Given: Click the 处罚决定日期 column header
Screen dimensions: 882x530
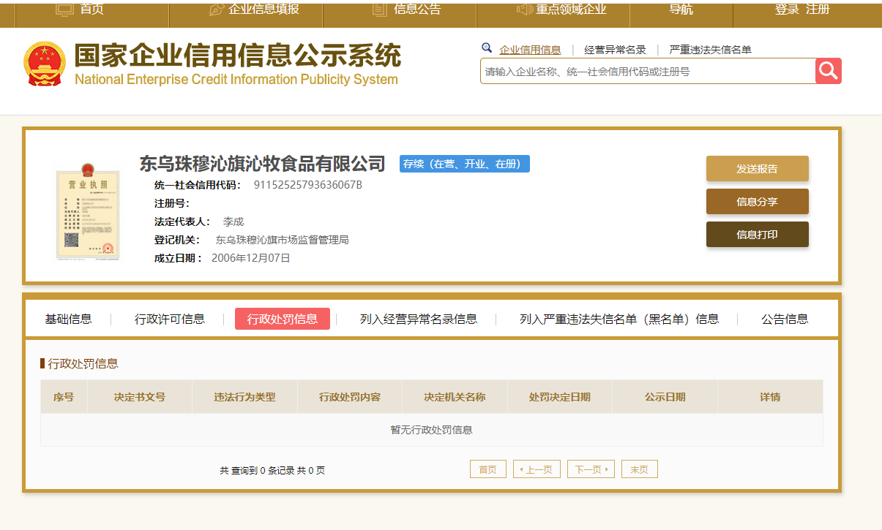Looking at the screenshot, I should click(560, 397).
